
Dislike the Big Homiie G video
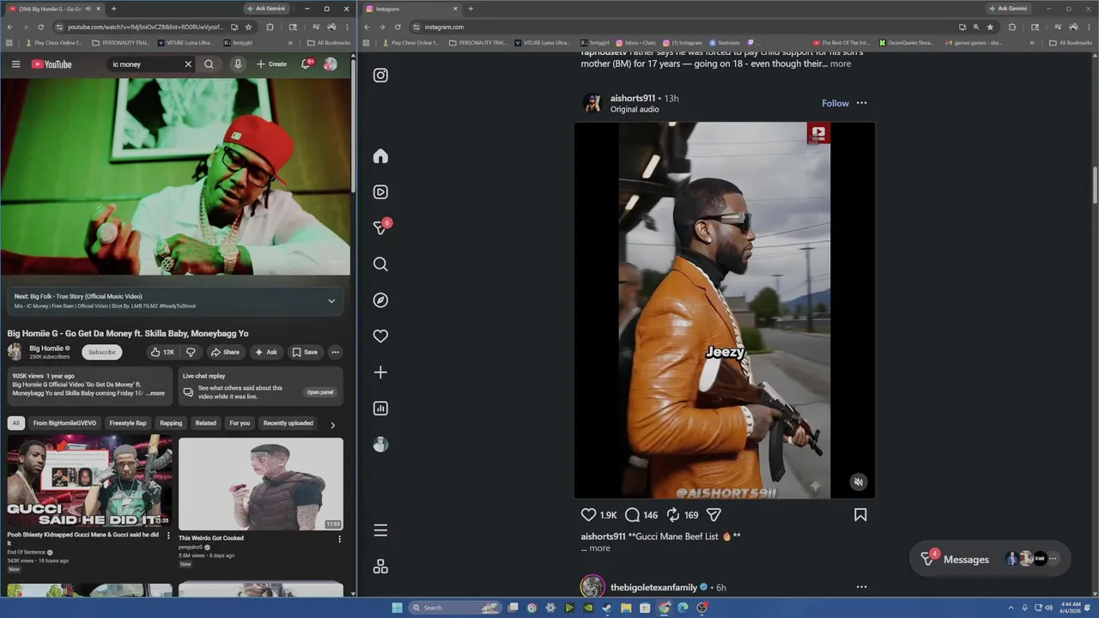(x=191, y=352)
